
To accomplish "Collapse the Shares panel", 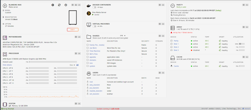I will (163, 36).
